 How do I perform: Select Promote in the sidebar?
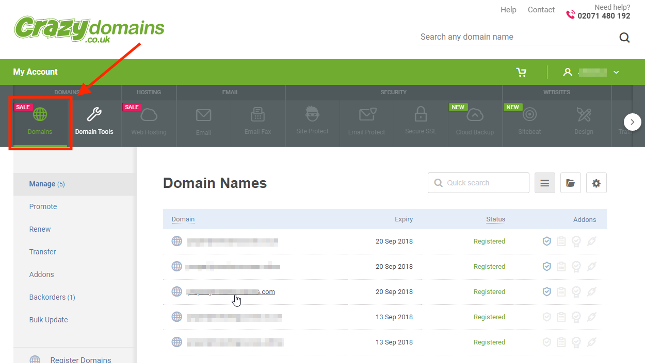click(x=43, y=206)
